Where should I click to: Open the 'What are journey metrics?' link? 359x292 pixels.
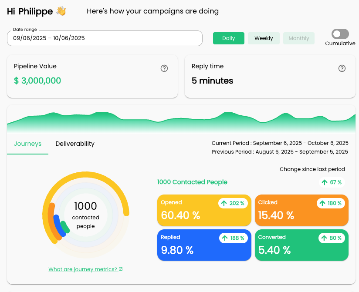[x=85, y=269]
